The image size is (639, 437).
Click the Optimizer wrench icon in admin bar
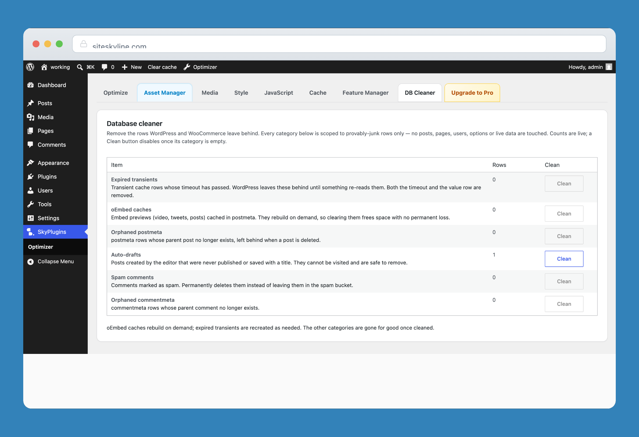pos(187,67)
